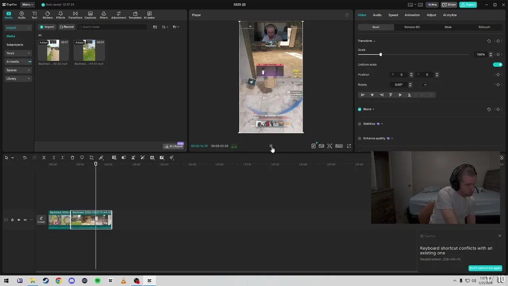
Task: Open the Transitions panel
Action: 75,15
